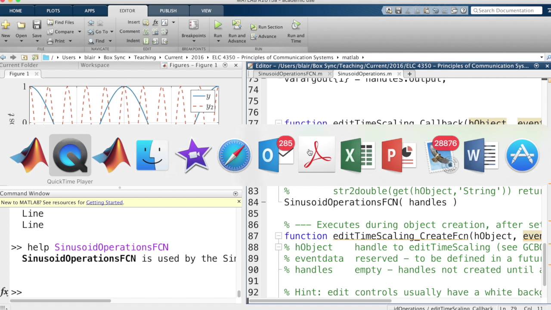
Task: Click Run and Time
Action: coord(296,31)
